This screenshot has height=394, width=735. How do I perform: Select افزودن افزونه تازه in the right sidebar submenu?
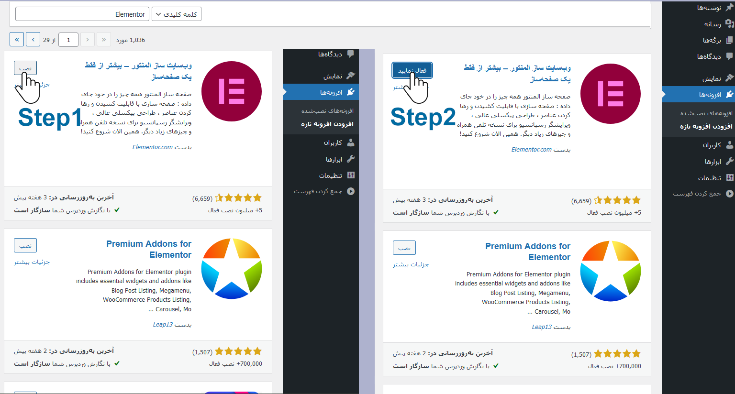pos(706,127)
